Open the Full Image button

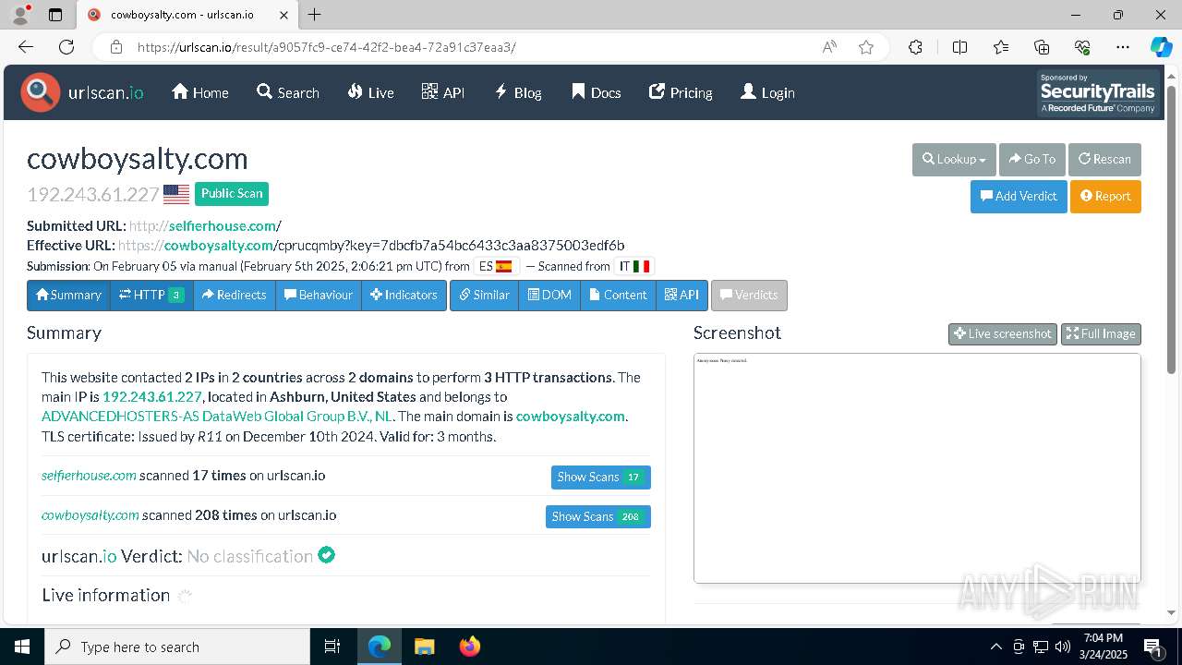coord(1101,333)
